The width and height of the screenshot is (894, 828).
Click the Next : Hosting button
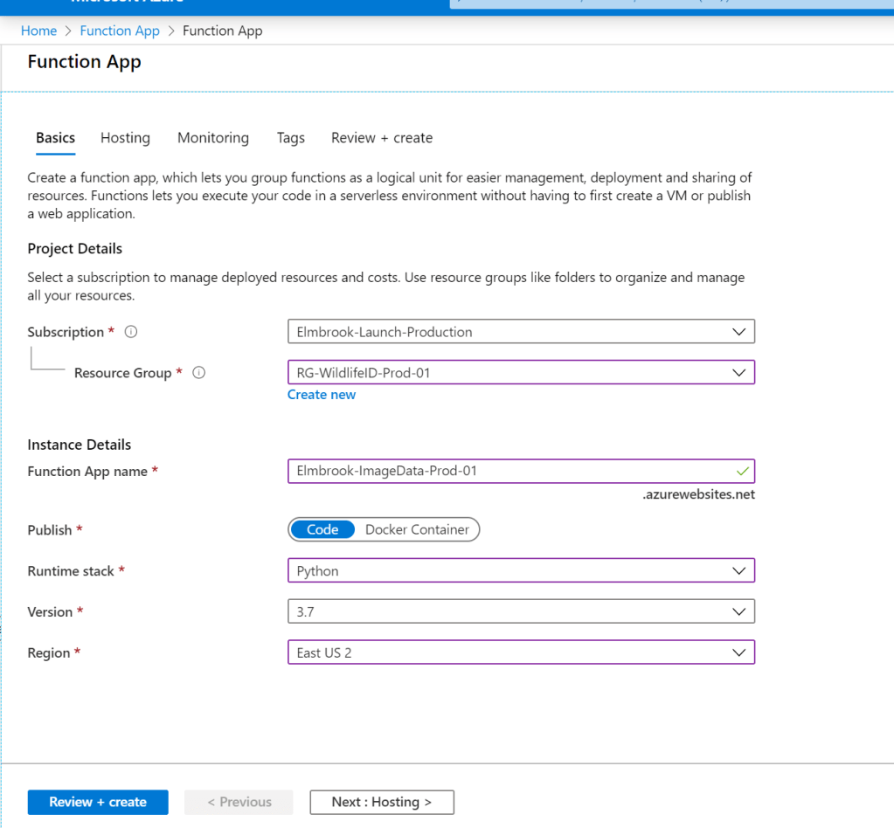click(x=382, y=802)
